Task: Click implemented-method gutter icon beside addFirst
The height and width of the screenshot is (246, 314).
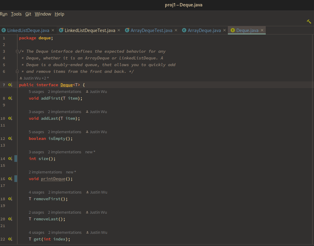Action: coord(10,98)
